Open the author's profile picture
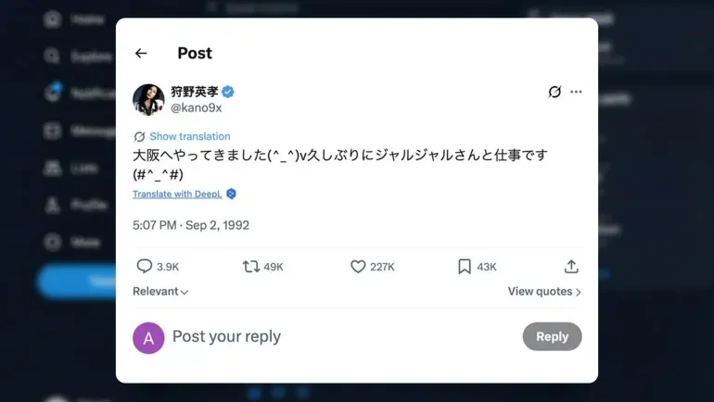The height and width of the screenshot is (402, 714). coord(148,99)
